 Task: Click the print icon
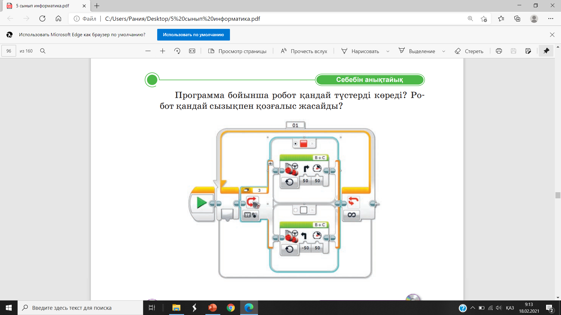pos(499,51)
